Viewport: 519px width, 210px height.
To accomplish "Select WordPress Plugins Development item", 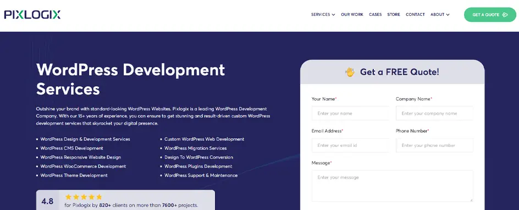I will 198,167.
